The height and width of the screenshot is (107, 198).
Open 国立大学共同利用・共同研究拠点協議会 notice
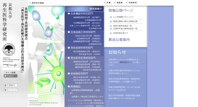click(x=124, y=97)
